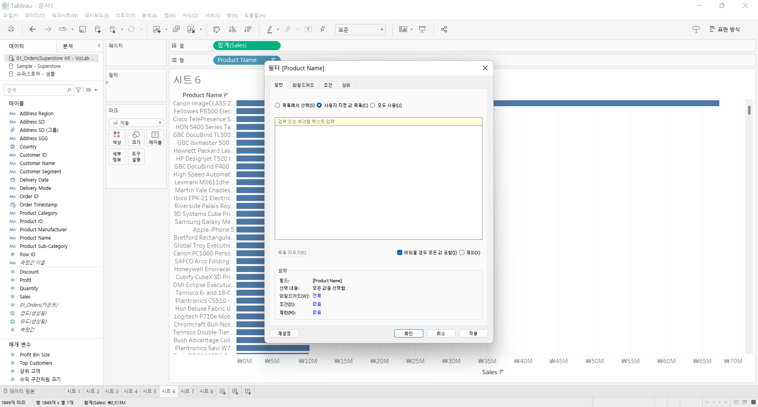Image resolution: width=758 pixels, height=407 pixels.
Task: Switch to the Top (상위) tab
Action: 346,85
